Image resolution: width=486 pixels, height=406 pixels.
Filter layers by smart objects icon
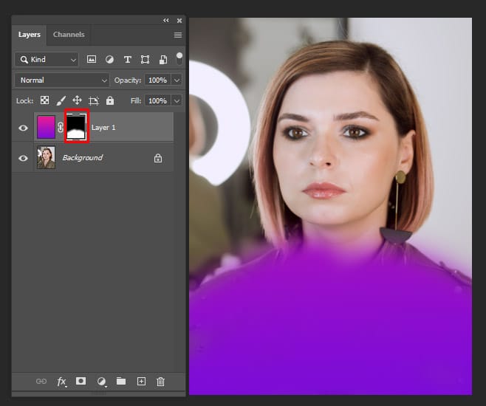[x=163, y=60]
